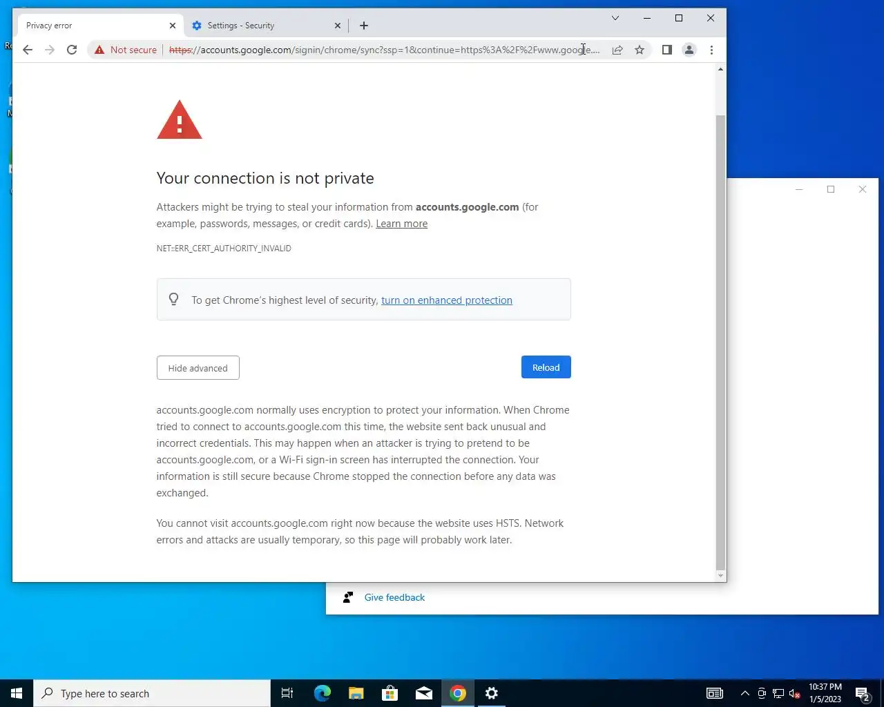Click the page vertical scrollbar
Viewport: 884px width, 707px height.
click(720, 342)
